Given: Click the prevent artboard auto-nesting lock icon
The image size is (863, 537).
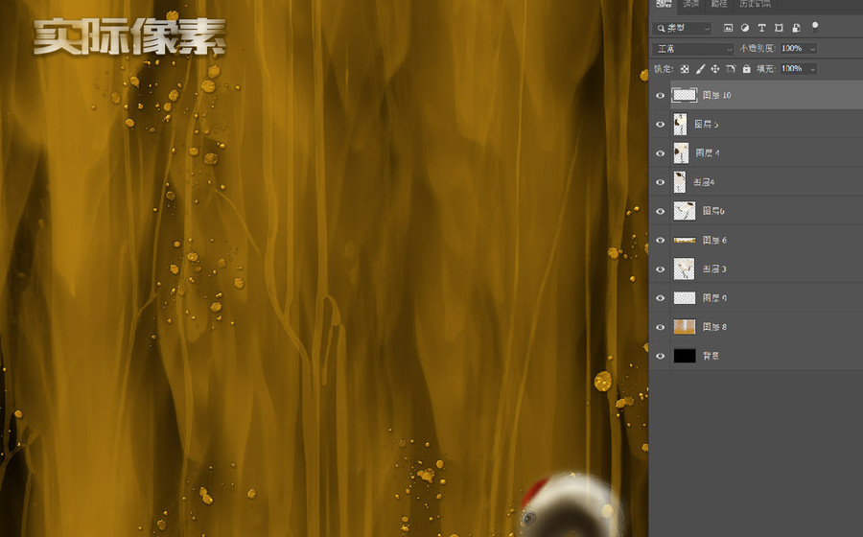Looking at the screenshot, I should [x=731, y=69].
